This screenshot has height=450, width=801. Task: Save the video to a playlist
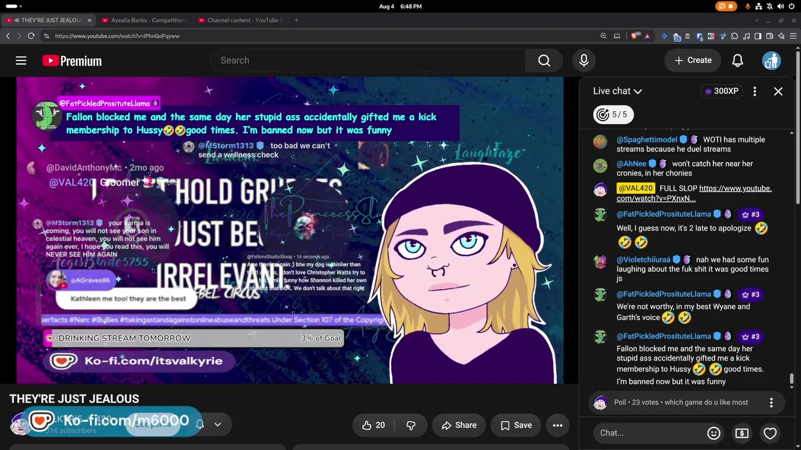pos(516,425)
